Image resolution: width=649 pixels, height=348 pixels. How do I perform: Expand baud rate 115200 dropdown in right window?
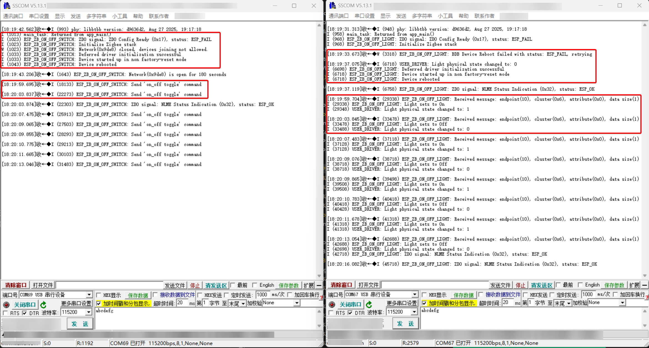414,312
